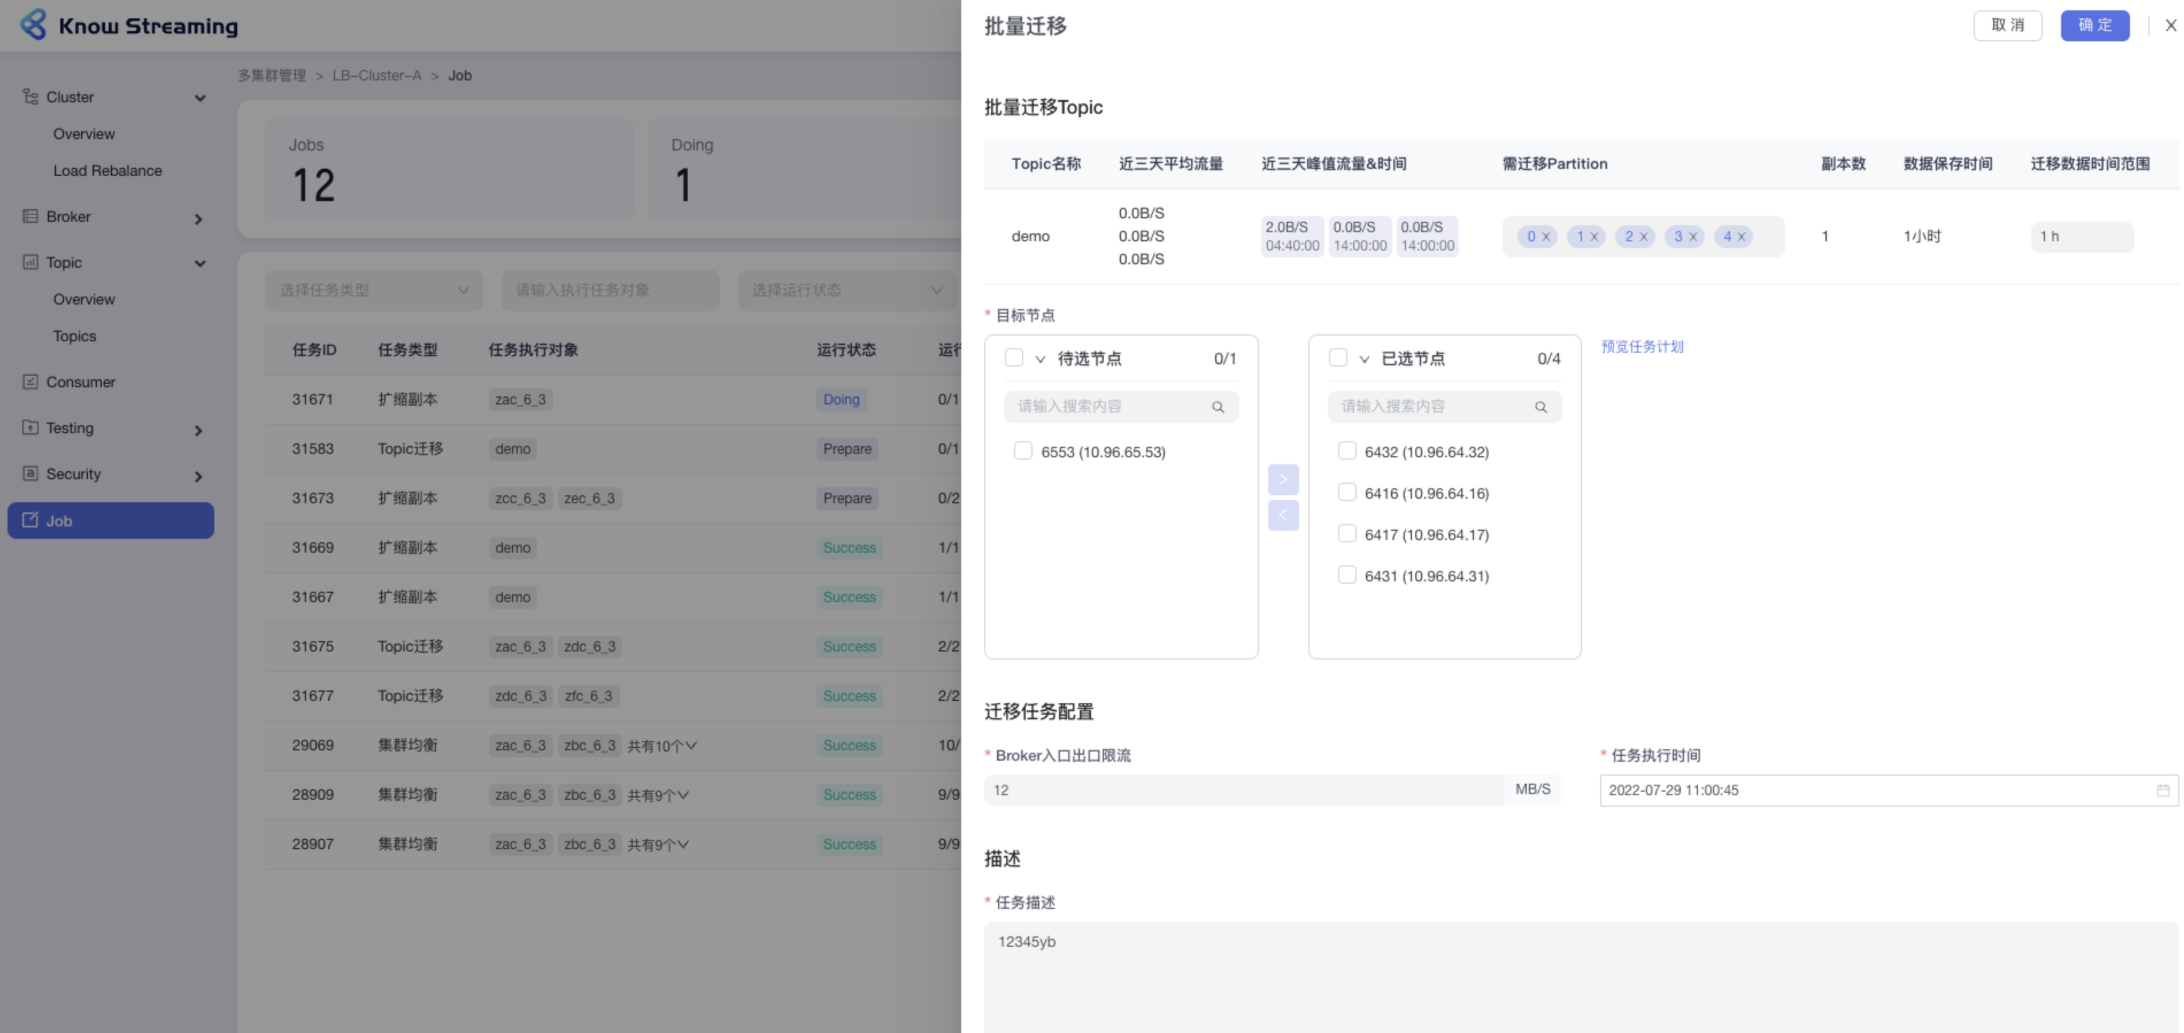Open 预览任务计划 link
The height and width of the screenshot is (1033, 2184).
pos(1642,346)
